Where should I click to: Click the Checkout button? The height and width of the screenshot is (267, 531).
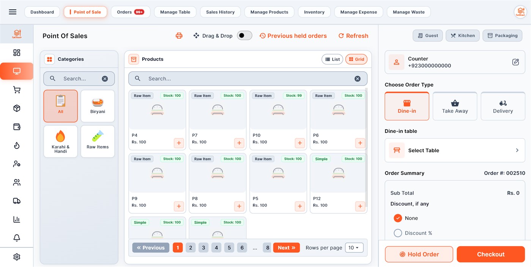[491, 254]
